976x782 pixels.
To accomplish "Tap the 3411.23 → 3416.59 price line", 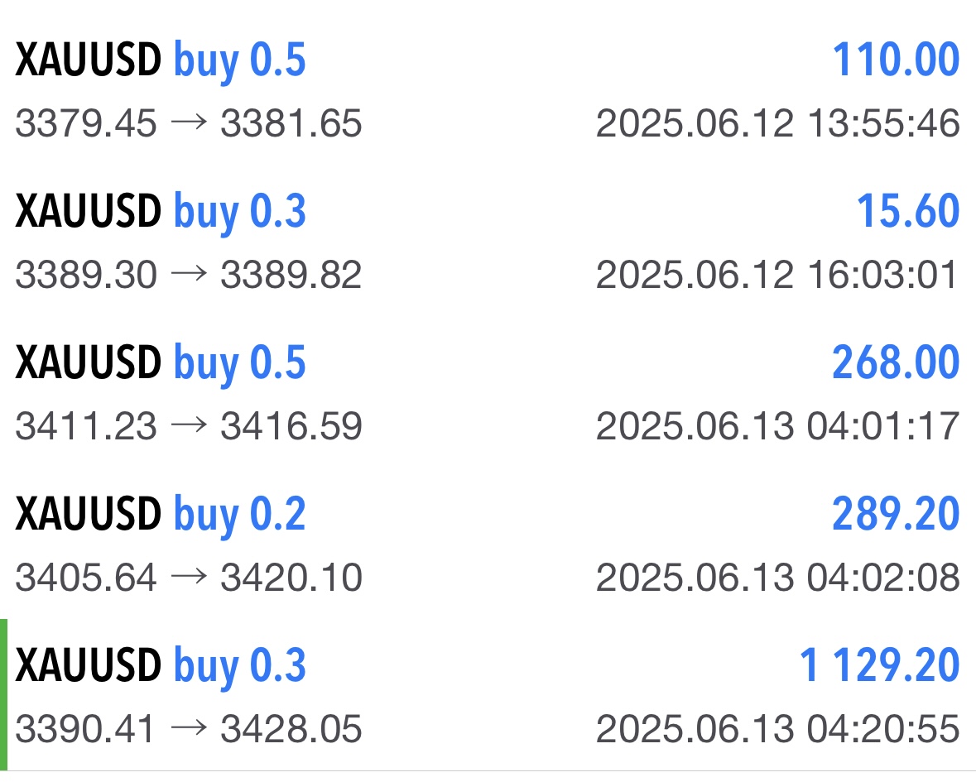I will pos(189,427).
